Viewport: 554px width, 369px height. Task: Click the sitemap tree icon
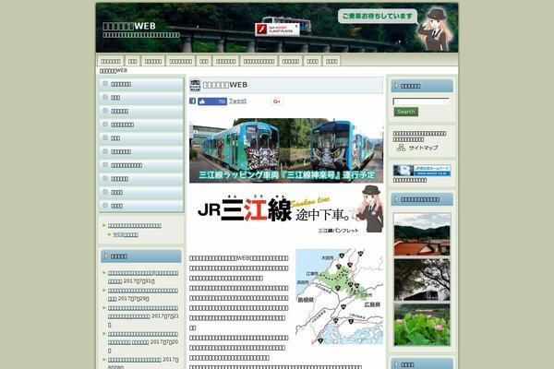401,148
